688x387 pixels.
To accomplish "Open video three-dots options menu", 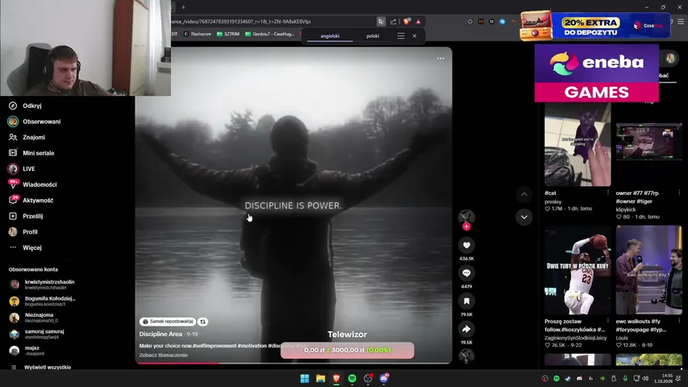I will [x=440, y=58].
